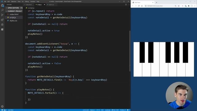
Task: Click the split editor icon
Action: click(126, 5)
